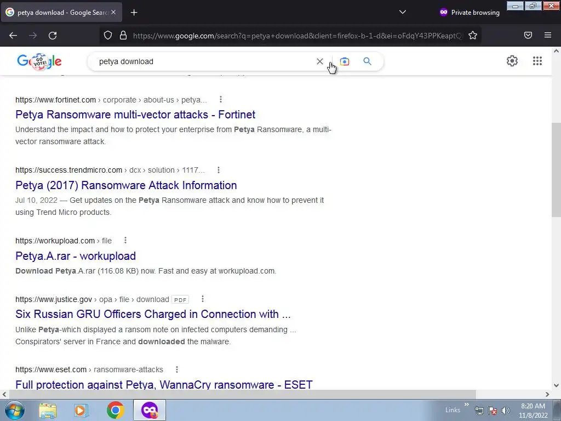The height and width of the screenshot is (421, 561).
Task: Search by image with camera icon
Action: click(345, 61)
